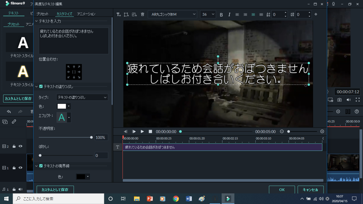Open the font family dropdown AR丸ゴシック体M
The width and height of the screenshot is (363, 204).
click(172, 15)
